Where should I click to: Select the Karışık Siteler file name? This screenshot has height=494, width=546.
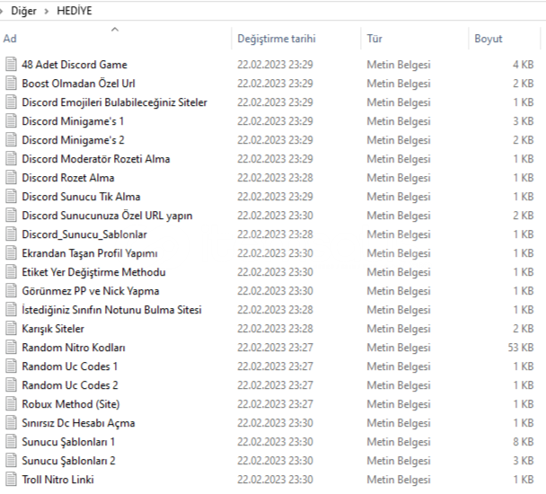click(x=53, y=329)
